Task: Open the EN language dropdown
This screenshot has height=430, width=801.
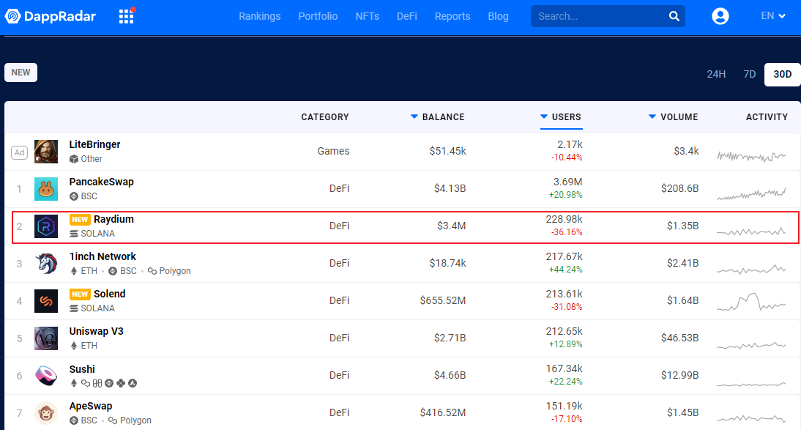Action: point(772,16)
